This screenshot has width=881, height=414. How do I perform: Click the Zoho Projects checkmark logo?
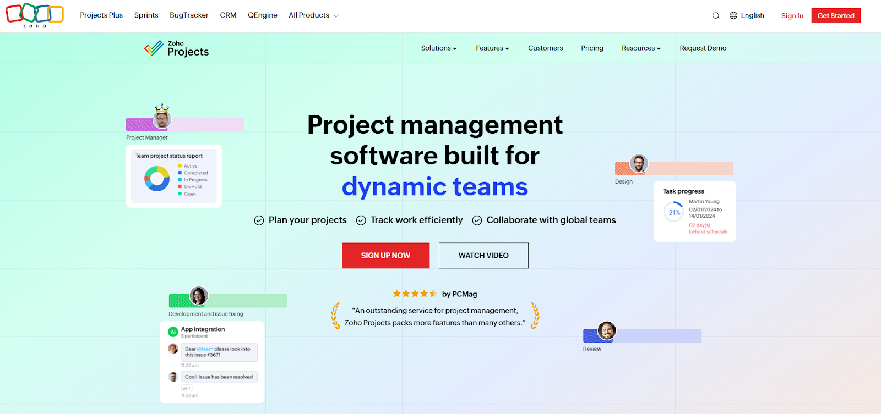(154, 48)
